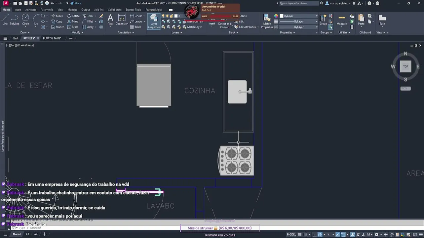Select the Text annotation tool

click(x=110, y=20)
